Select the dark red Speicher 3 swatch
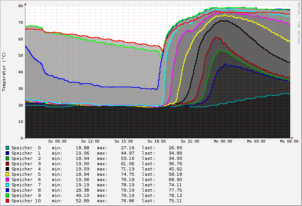 pos(7,164)
